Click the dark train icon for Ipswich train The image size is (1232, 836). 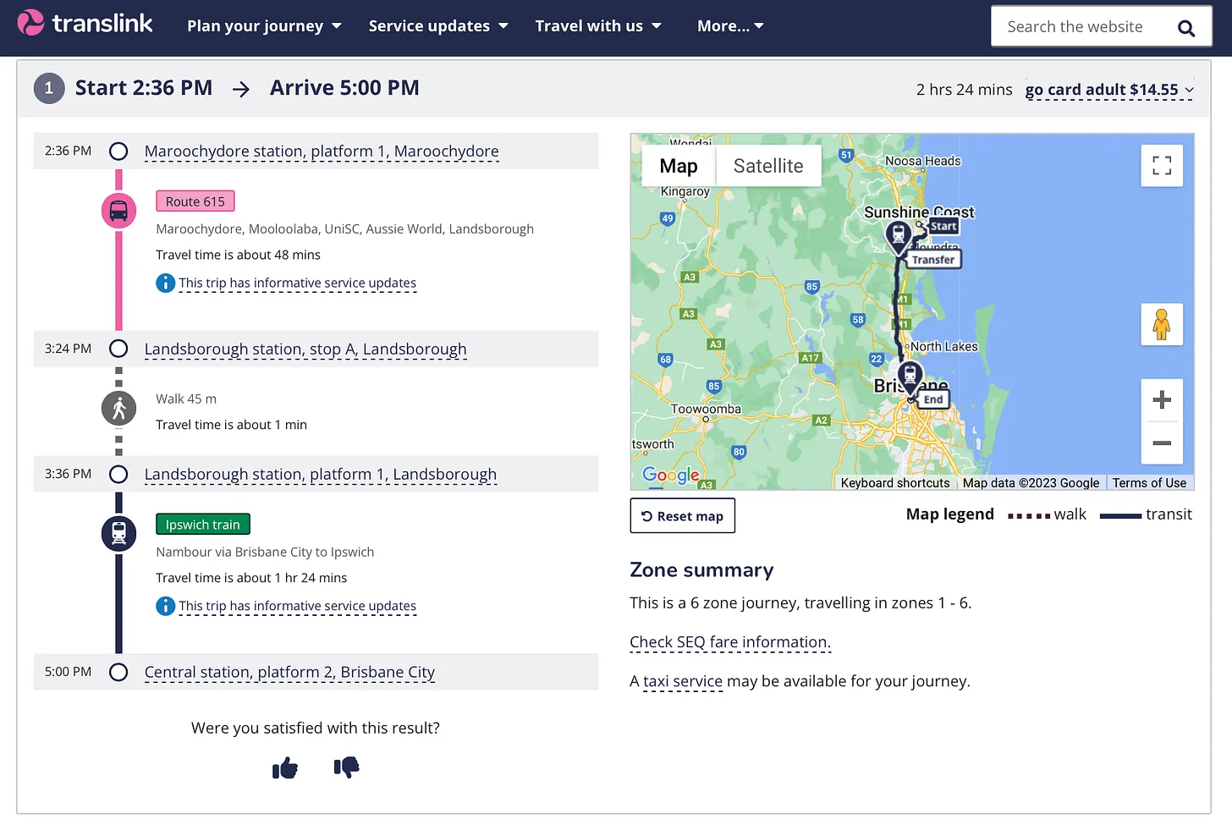tap(118, 534)
